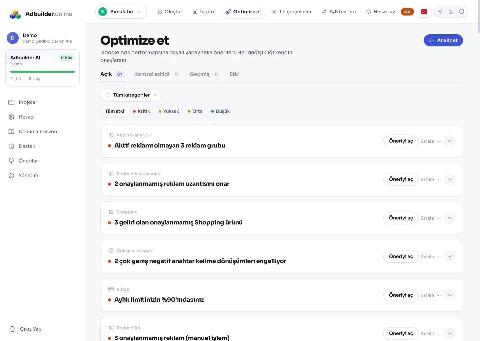Click the Demo user avatar
The width and height of the screenshot is (480, 341).
point(13,38)
